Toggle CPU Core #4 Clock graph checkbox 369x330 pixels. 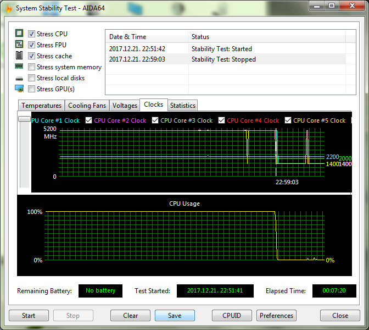click(221, 120)
